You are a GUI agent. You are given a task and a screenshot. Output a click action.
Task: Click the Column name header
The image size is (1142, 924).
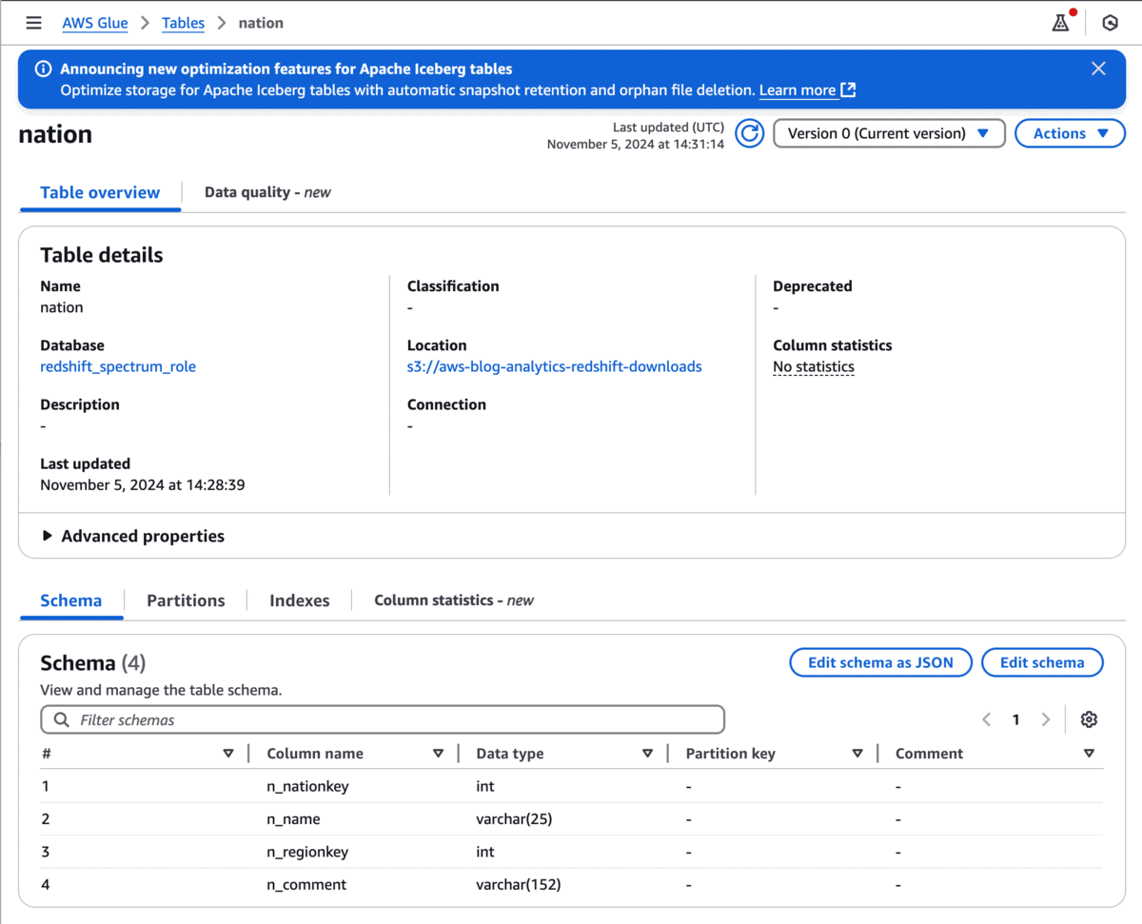tap(315, 754)
